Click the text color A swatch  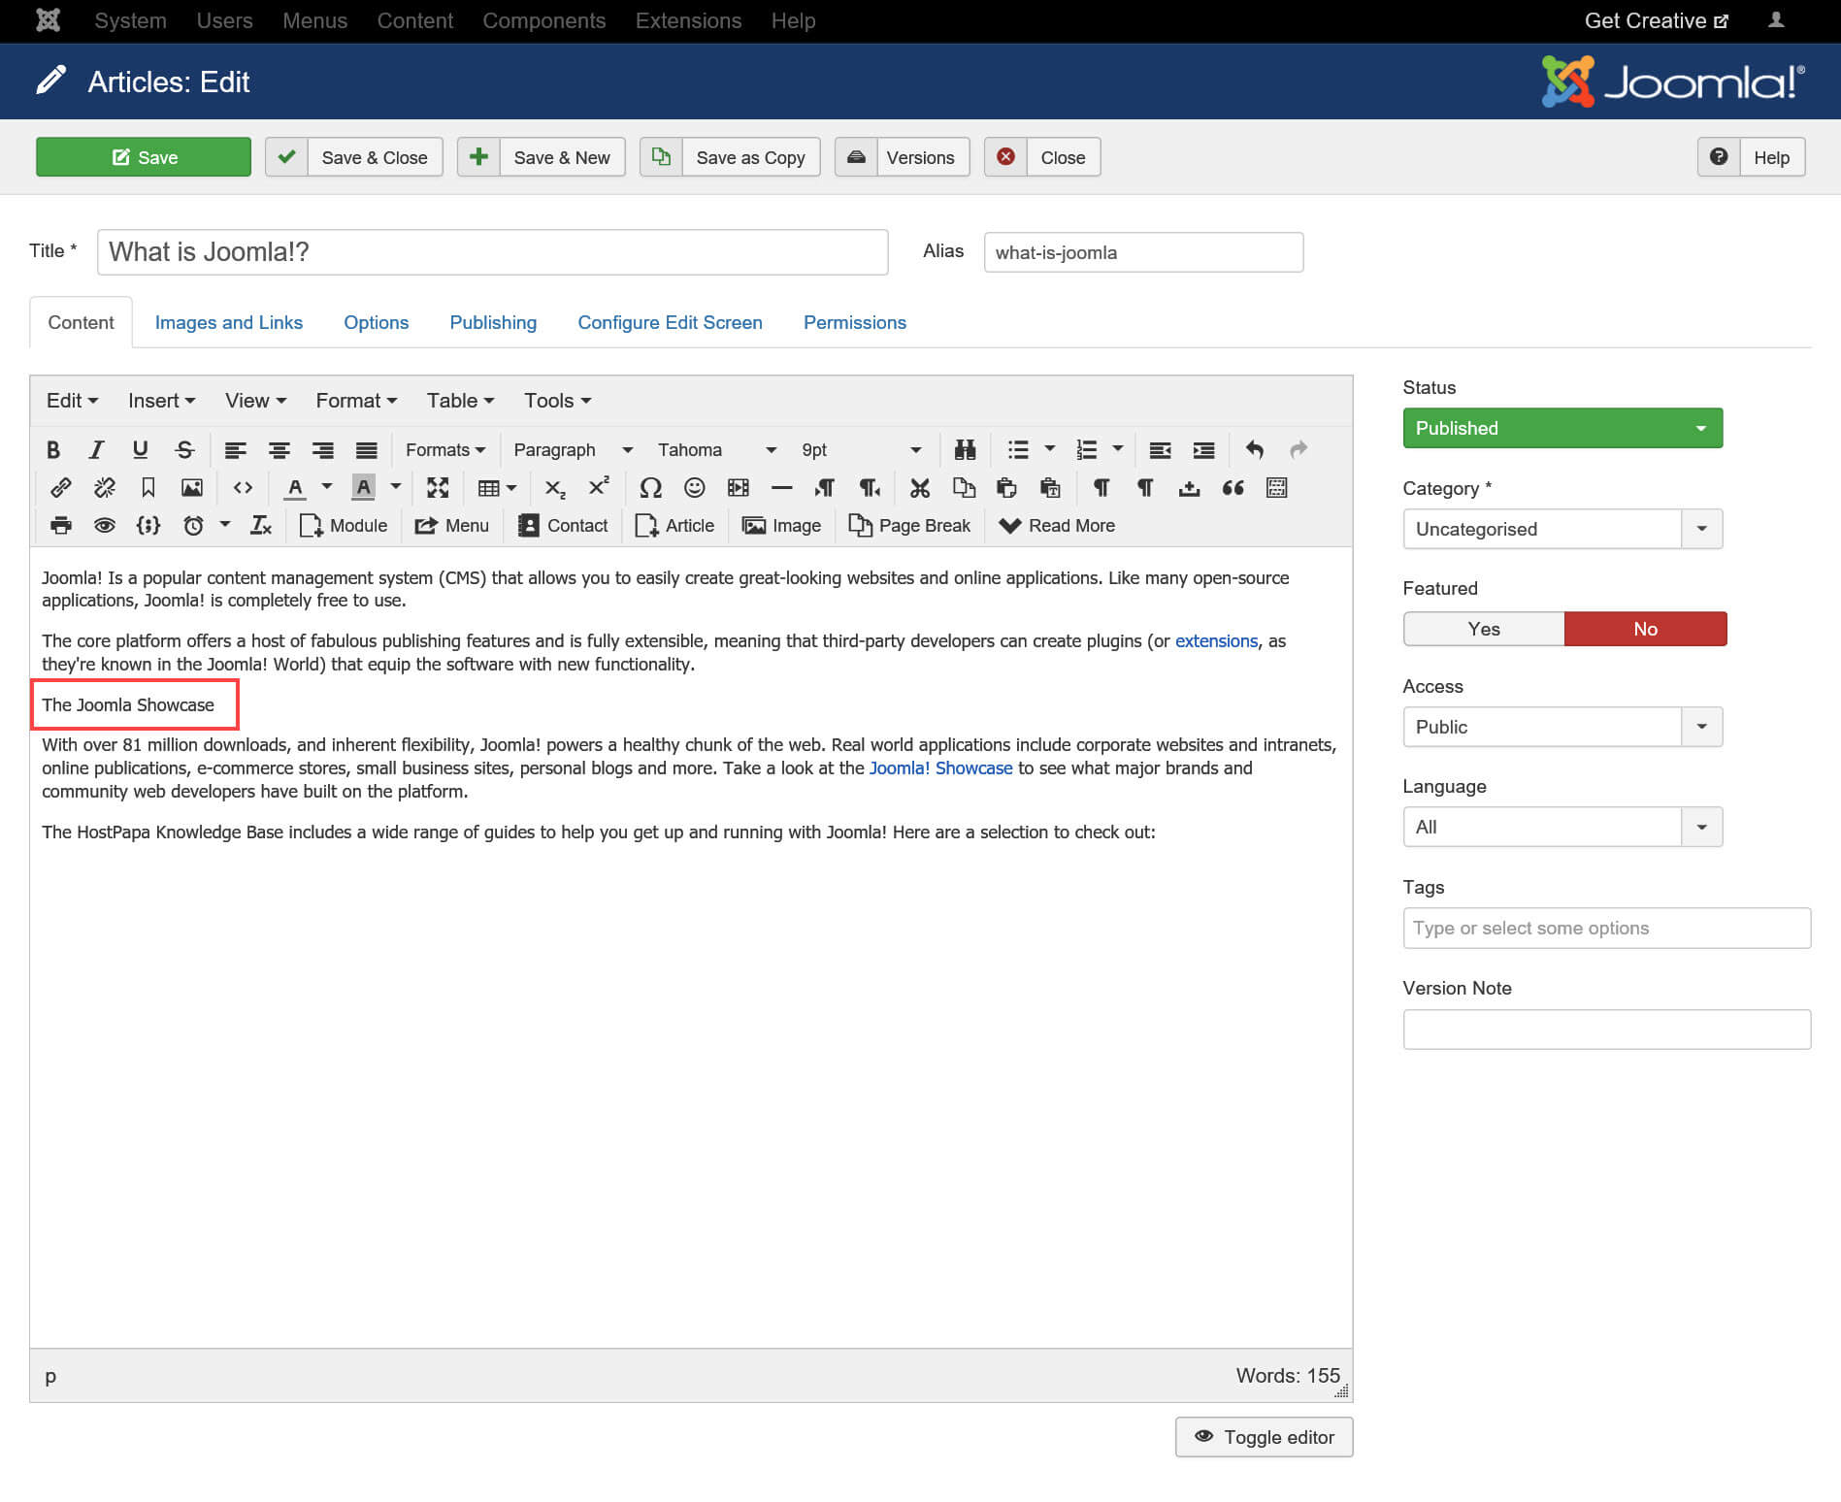(x=295, y=487)
